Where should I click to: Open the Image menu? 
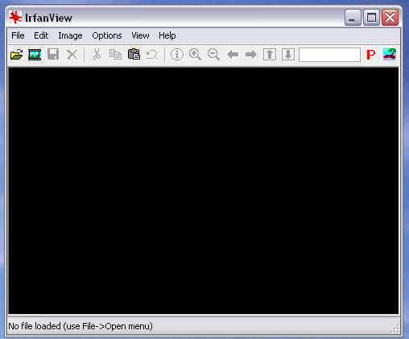point(70,35)
